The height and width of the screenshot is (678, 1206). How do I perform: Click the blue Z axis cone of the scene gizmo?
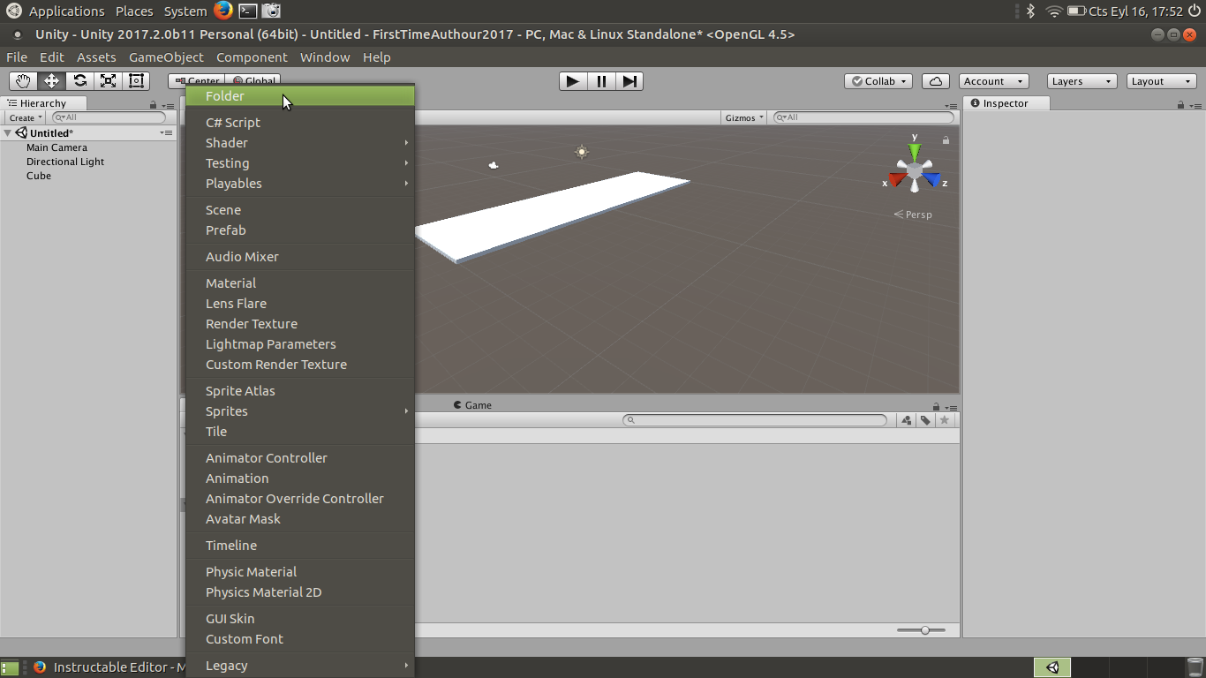point(932,180)
